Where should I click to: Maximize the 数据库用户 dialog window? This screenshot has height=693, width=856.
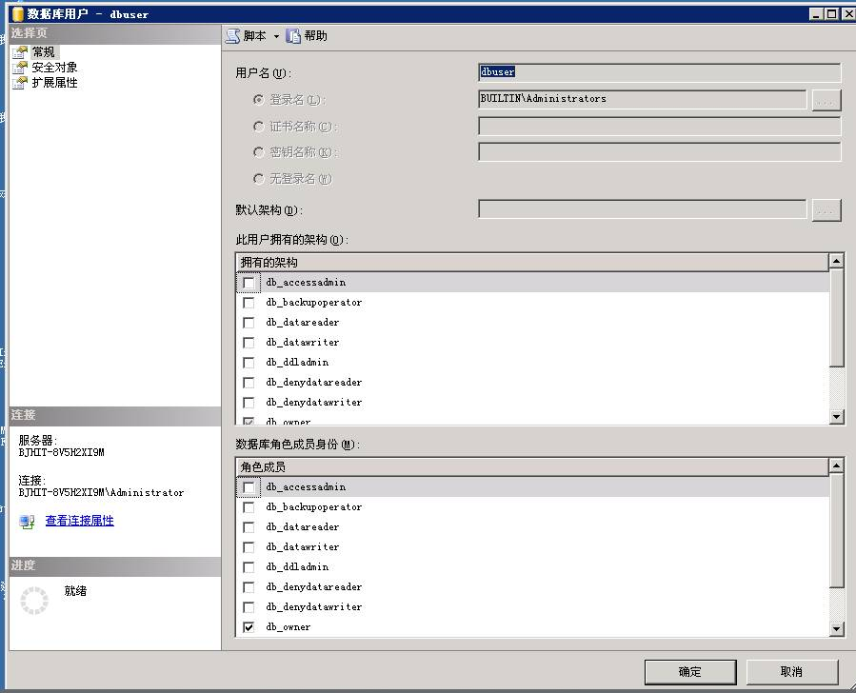tap(831, 14)
